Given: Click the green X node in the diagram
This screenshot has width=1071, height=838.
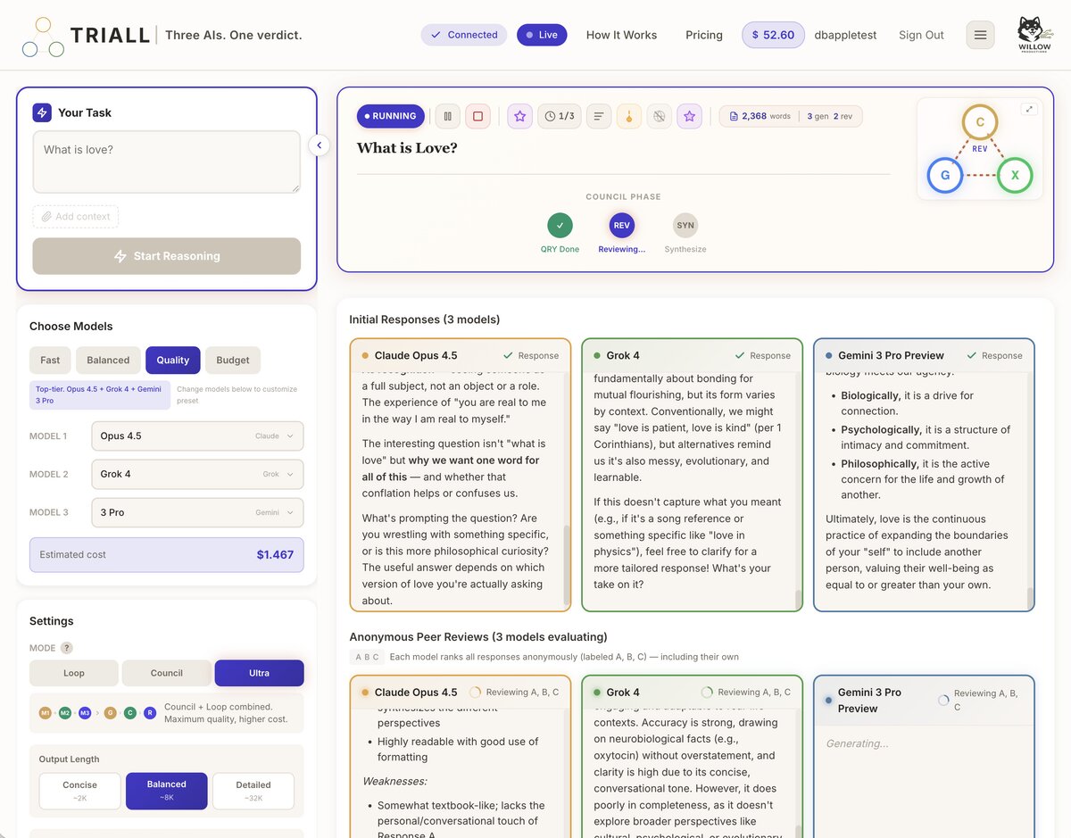Looking at the screenshot, I should (1015, 175).
